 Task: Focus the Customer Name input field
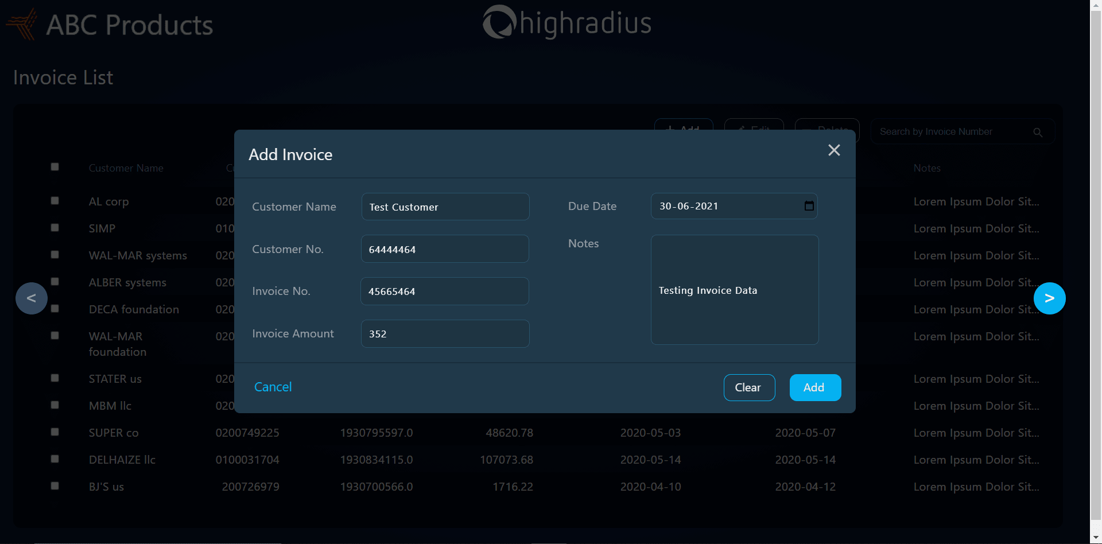[x=445, y=207]
